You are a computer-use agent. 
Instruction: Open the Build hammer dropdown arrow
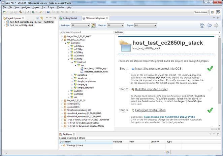click(x=23, y=12)
